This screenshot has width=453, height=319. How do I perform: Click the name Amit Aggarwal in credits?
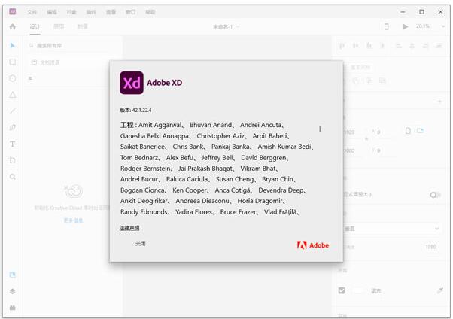[160, 125]
